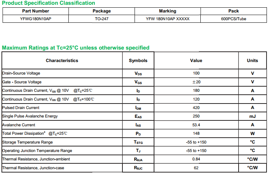
Task: Select the marking text 'YFW 180N10AP XXXXX'
Action: (x=167, y=19)
